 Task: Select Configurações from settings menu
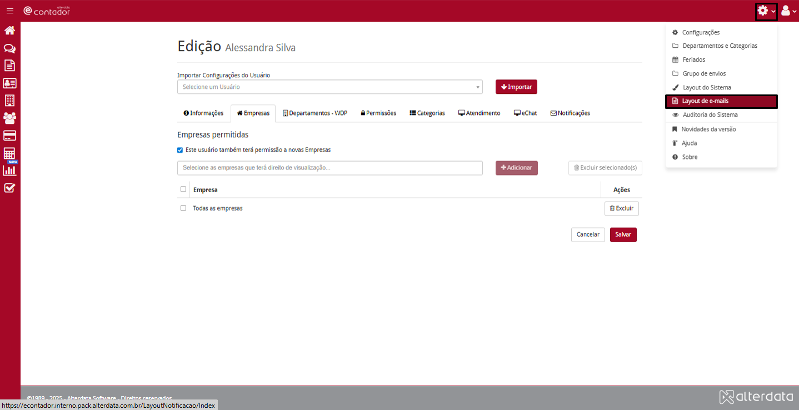[x=721, y=32]
